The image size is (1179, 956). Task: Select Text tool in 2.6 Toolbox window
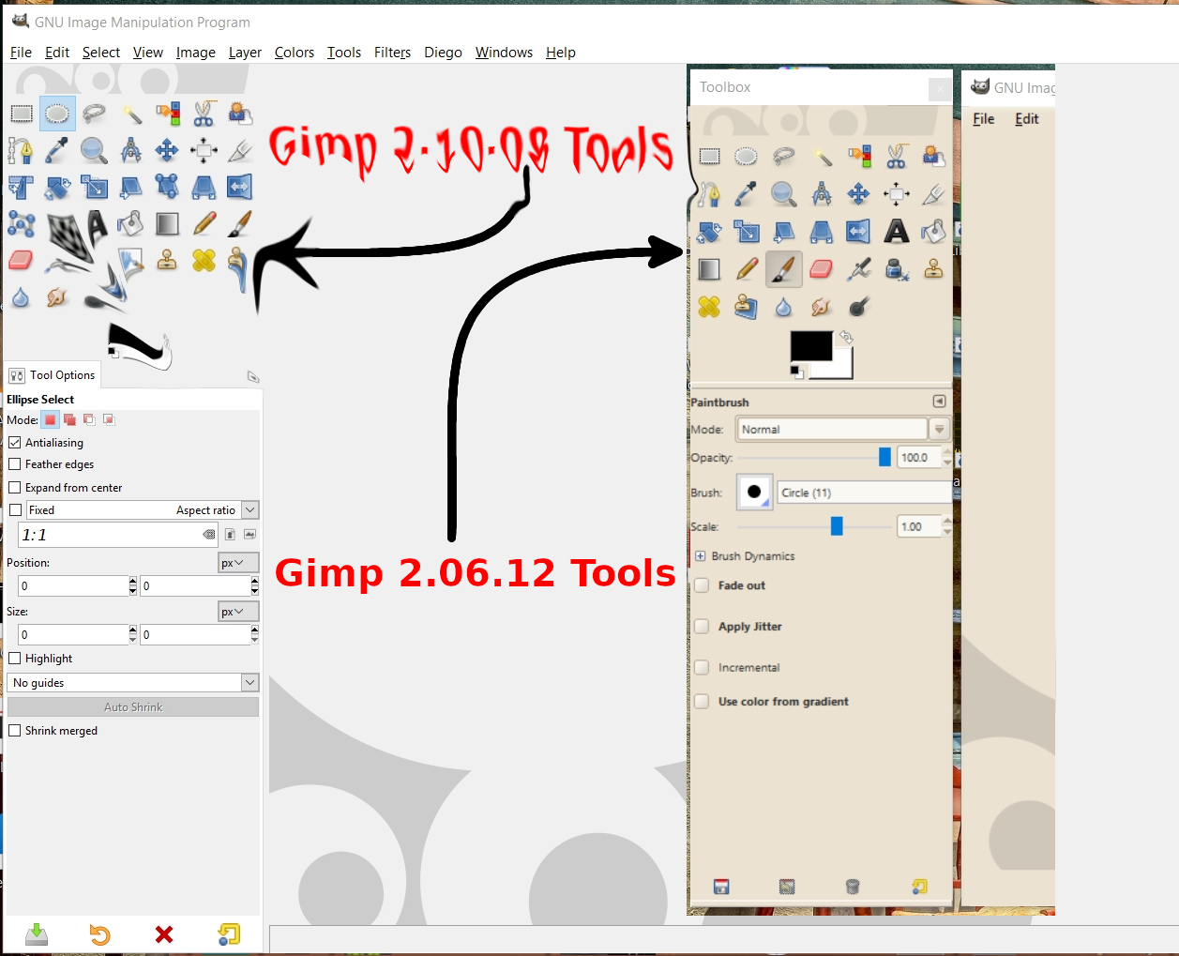point(896,232)
